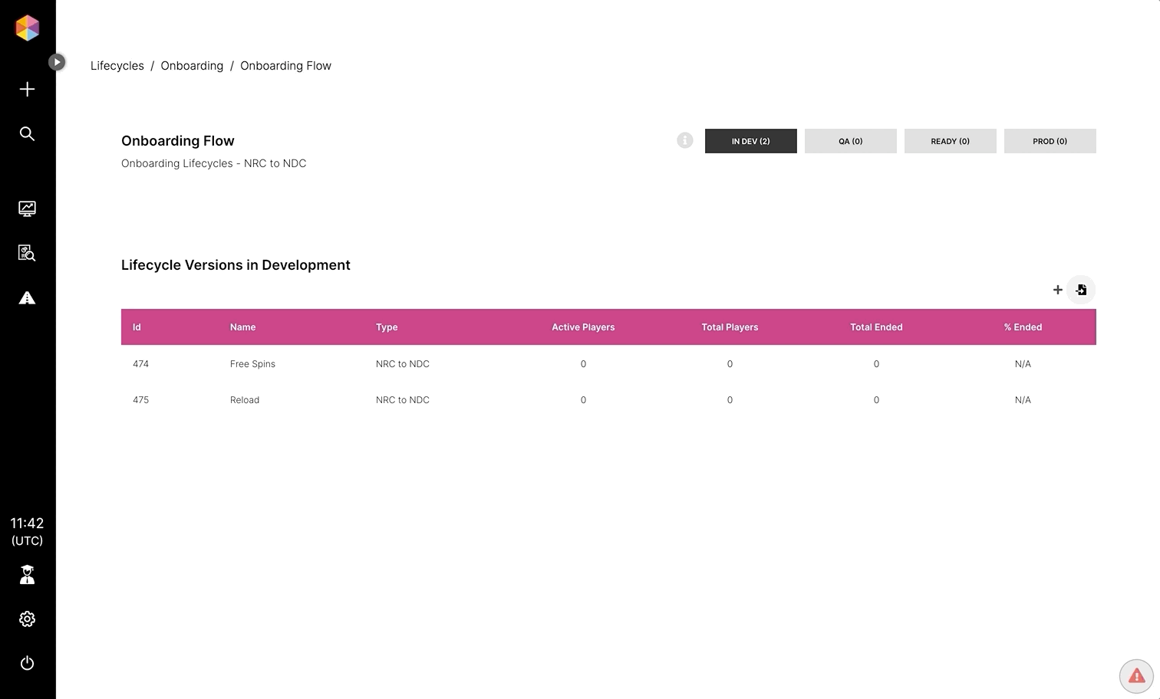Click the plus icon in the sidebar

point(27,89)
